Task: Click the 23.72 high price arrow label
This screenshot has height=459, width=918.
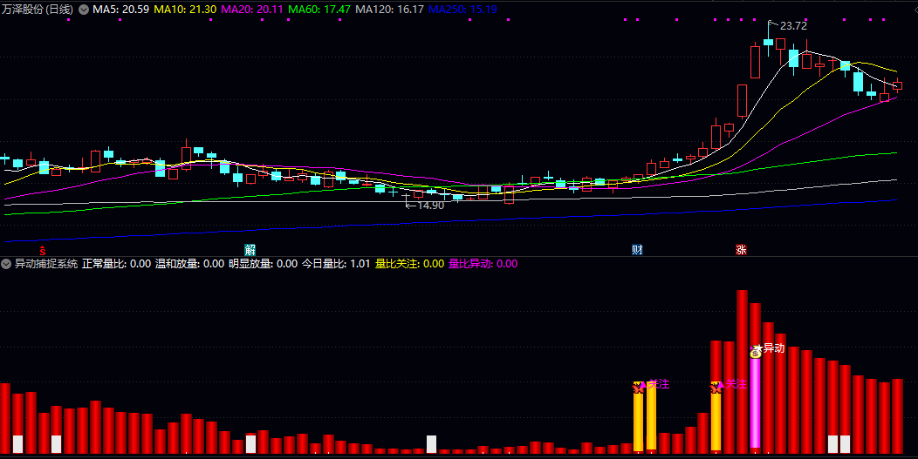Action: click(x=788, y=26)
